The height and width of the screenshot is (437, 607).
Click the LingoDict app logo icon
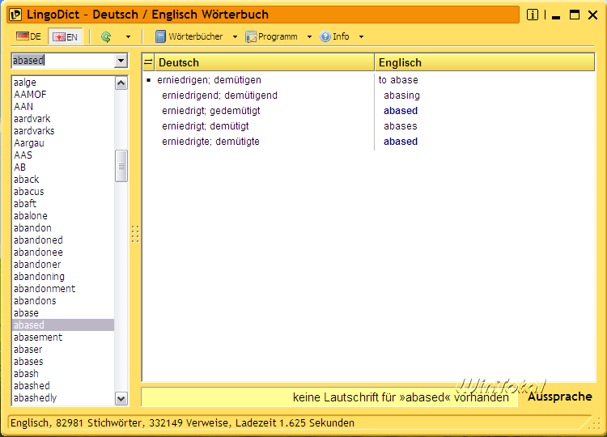(x=15, y=15)
